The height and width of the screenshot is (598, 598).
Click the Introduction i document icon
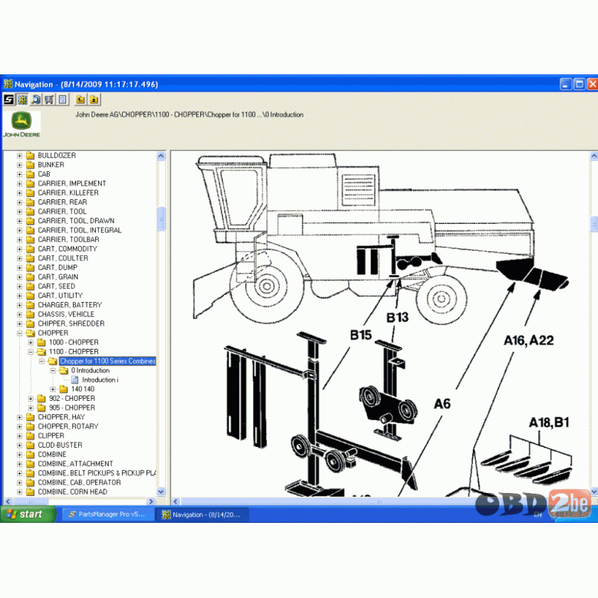(x=75, y=379)
